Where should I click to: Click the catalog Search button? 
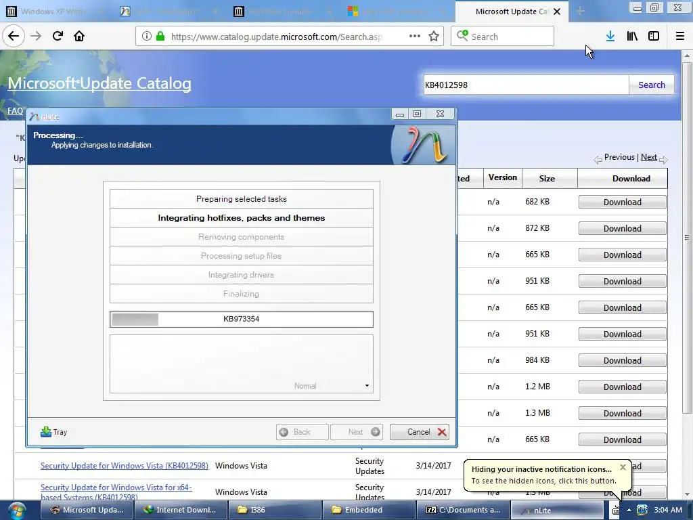tap(652, 85)
